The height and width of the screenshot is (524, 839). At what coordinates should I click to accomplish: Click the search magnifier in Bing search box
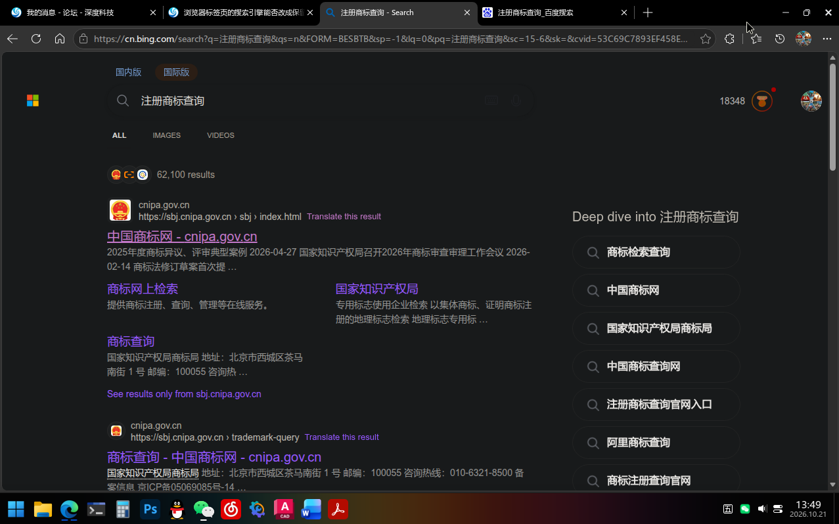tap(123, 100)
